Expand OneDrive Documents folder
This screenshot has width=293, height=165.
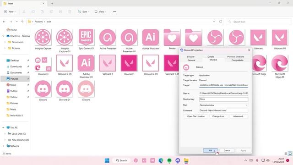pyautogui.click(x=5, y=42)
